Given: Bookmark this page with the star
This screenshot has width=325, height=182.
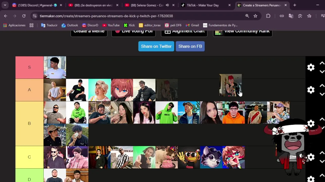Looking at the screenshot, I should coord(255,16).
